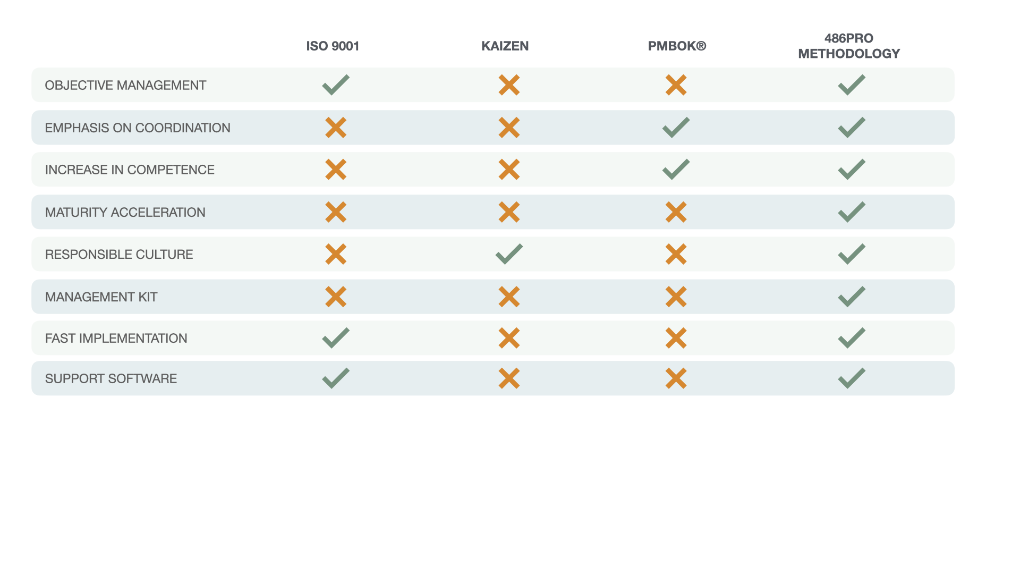Select the KAIZEN column header
Screen dimensions: 1020x574
(505, 46)
